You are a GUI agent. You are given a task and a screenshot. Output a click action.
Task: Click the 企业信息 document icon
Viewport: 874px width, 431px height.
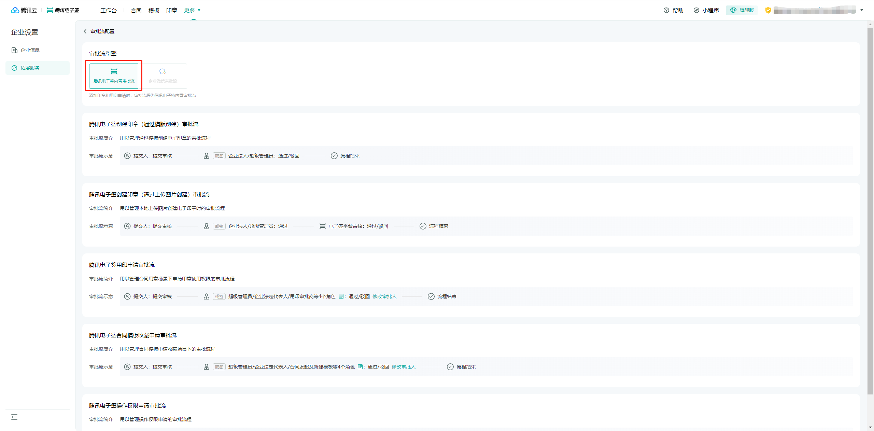tap(14, 50)
